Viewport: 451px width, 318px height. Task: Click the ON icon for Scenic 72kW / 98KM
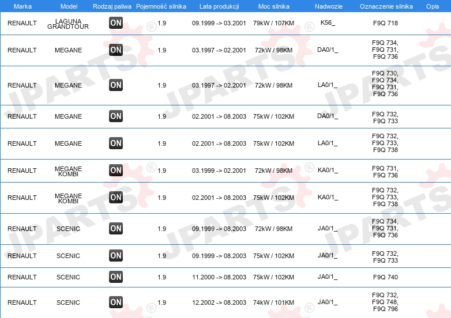[x=116, y=228]
